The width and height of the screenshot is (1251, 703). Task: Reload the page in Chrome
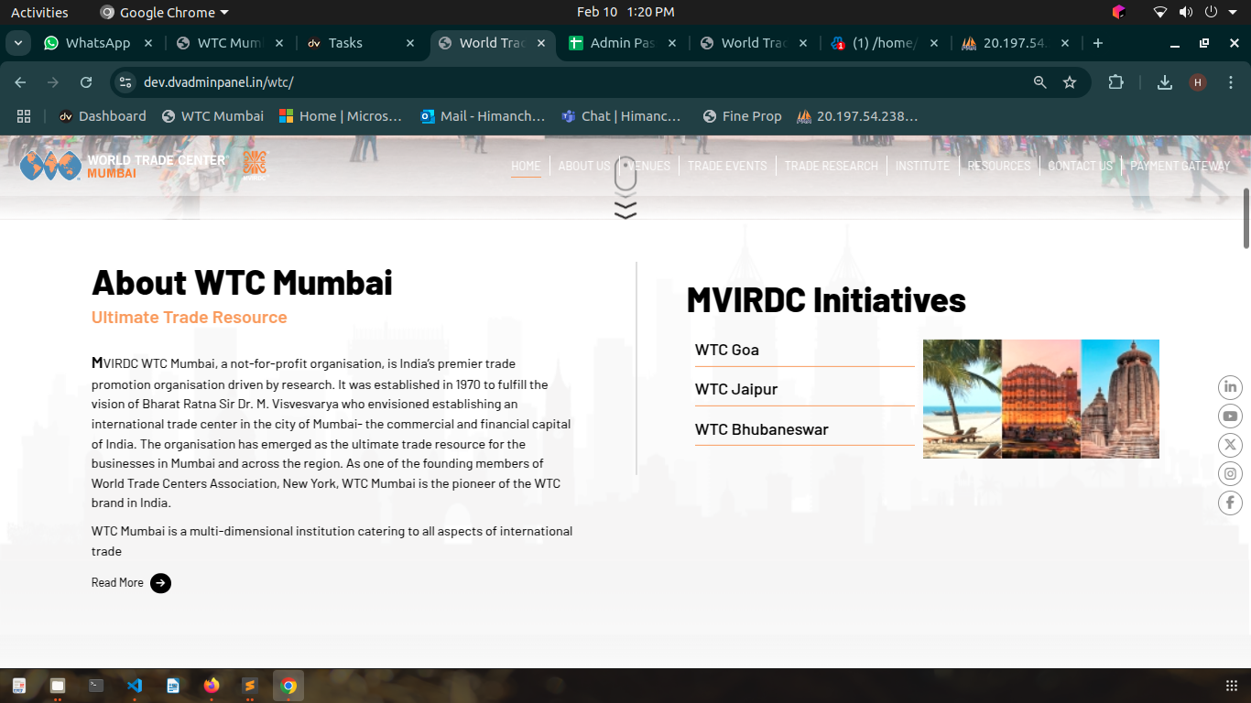[86, 82]
